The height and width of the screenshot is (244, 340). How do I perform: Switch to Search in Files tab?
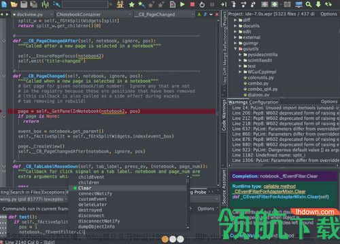[x=25, y=192]
